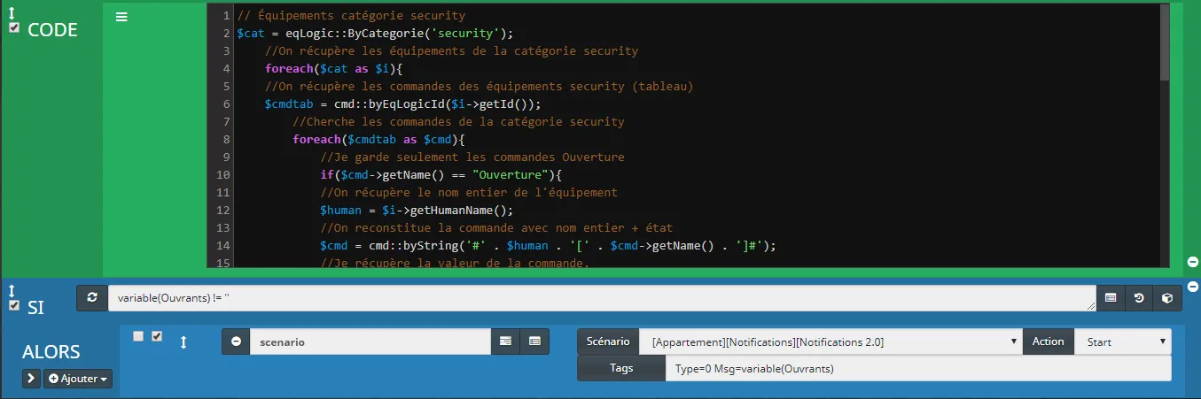Open the CODE block hamburger menu
Viewport: 1201px width, 399px height.
coord(122,16)
